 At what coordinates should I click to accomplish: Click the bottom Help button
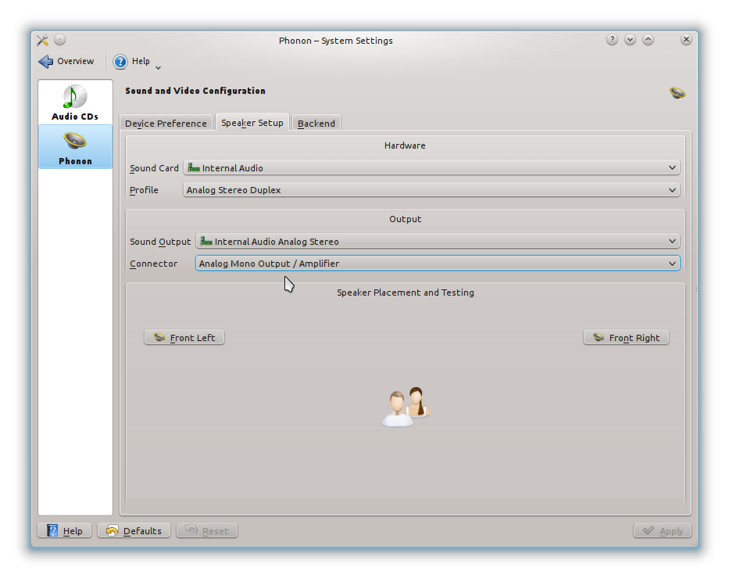(64, 531)
